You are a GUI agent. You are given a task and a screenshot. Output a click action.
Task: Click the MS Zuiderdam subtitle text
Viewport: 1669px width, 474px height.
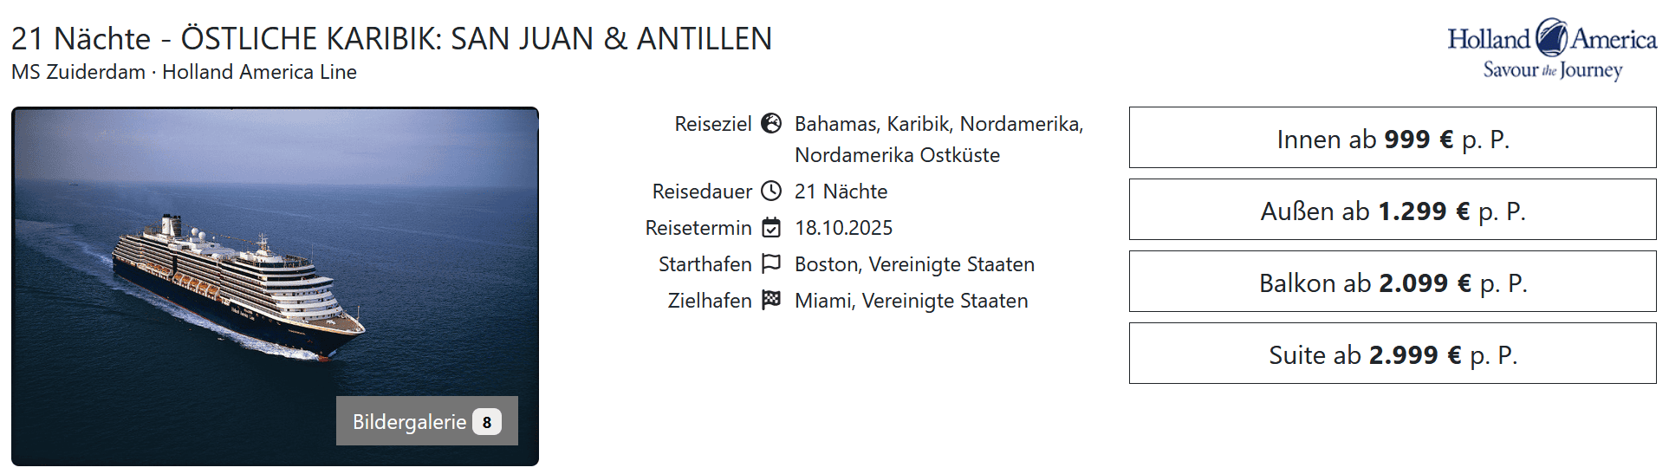tap(184, 72)
